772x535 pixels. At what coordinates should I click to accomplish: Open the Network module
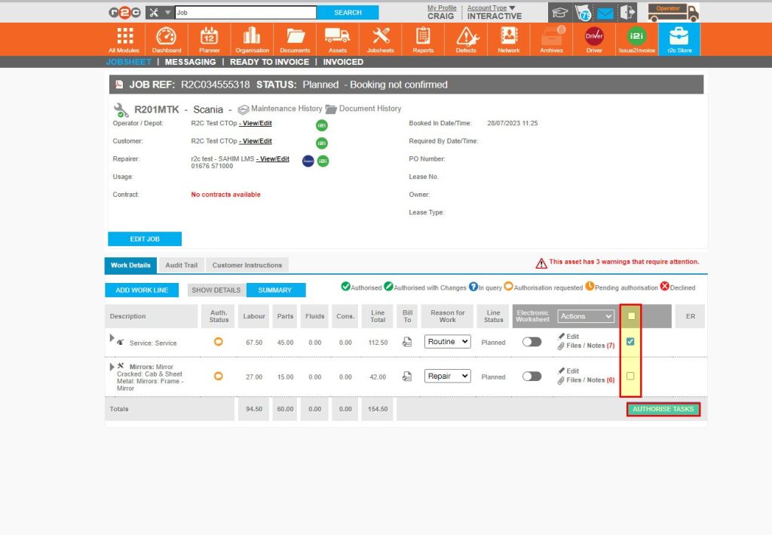(x=508, y=39)
